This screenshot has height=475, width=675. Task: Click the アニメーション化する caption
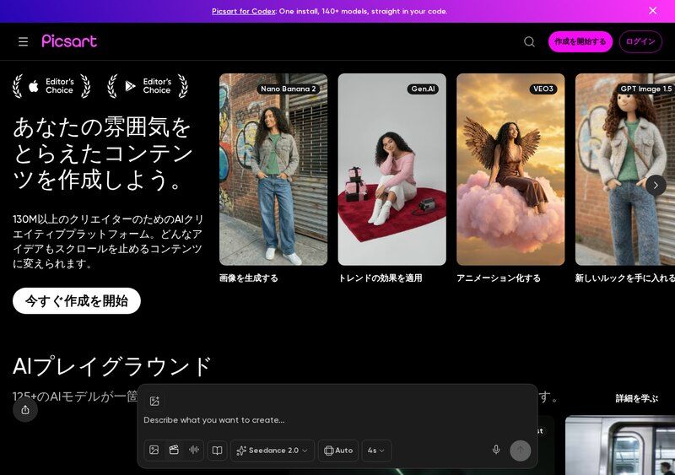point(499,278)
